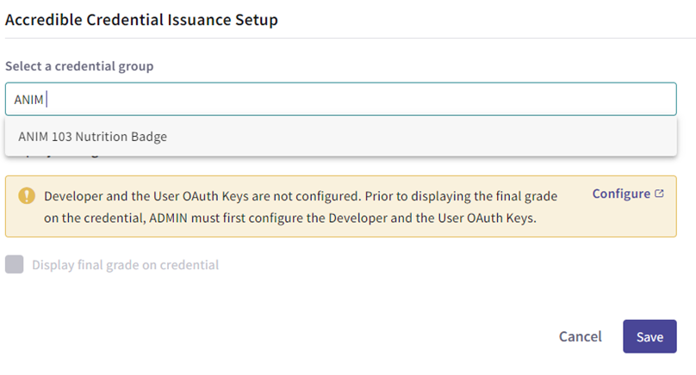696x375 pixels.
Task: Click the external-link icon beside Configure
Action: [659, 194]
